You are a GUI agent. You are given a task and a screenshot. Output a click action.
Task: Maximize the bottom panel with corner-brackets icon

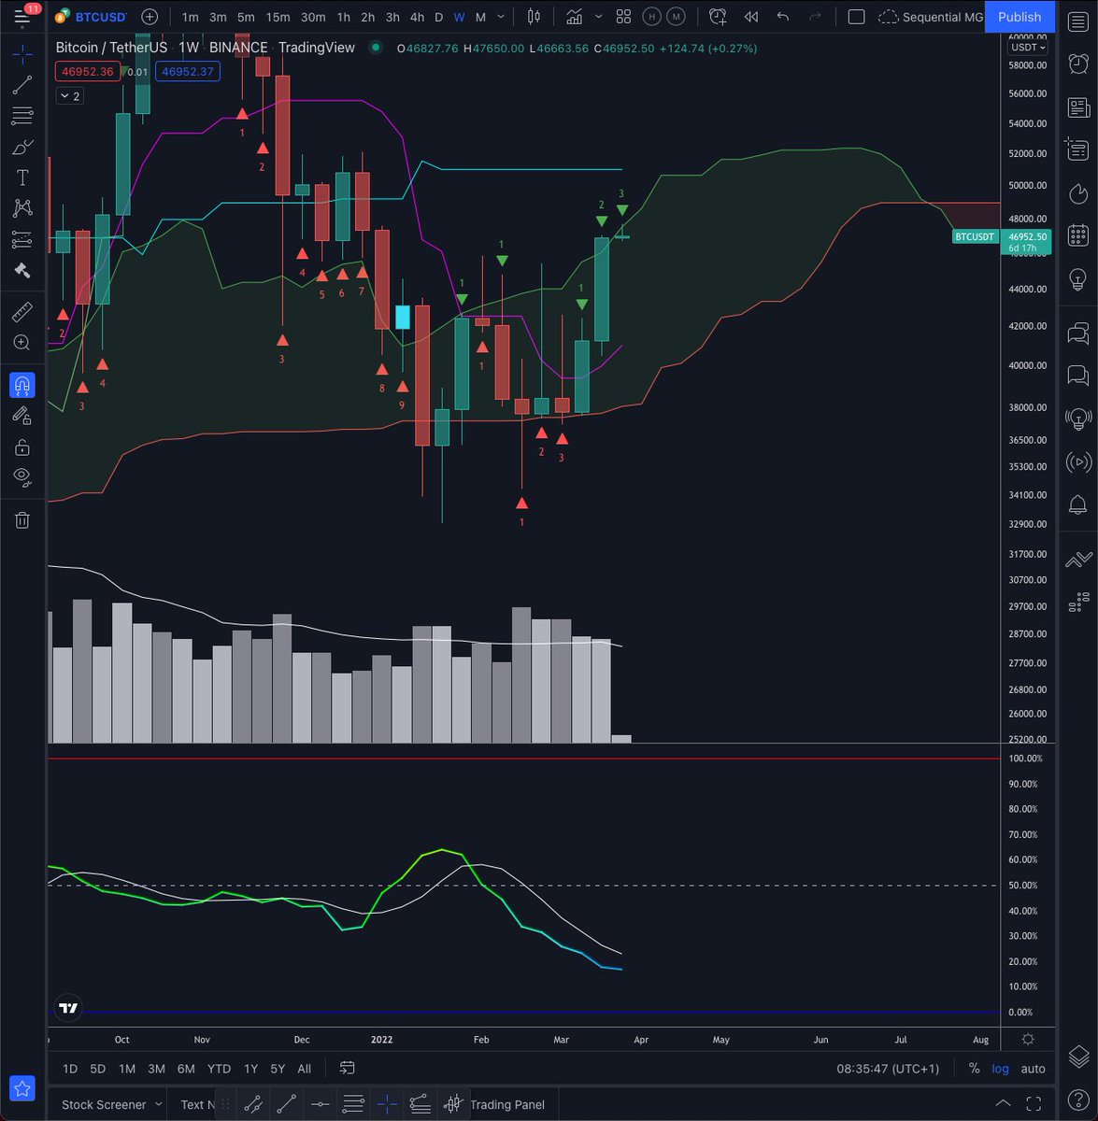coord(1034,1104)
